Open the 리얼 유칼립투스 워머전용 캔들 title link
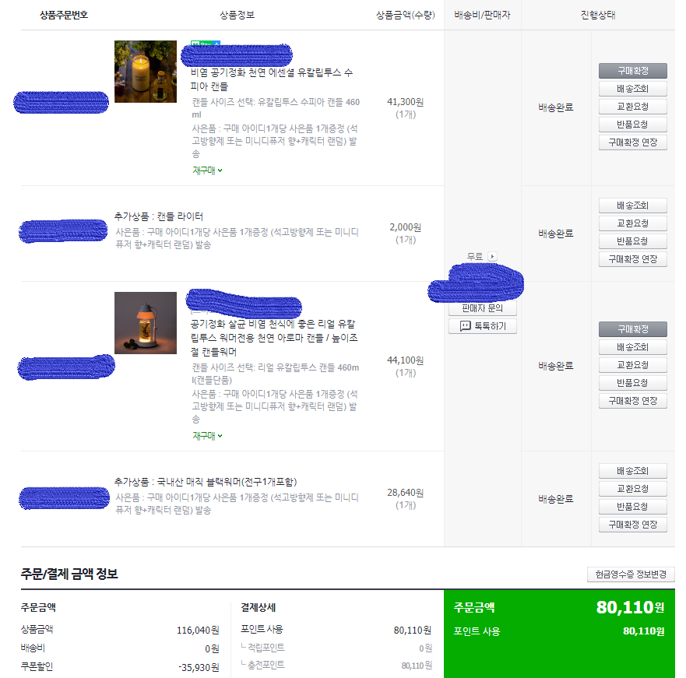686x678 pixels. (274, 338)
